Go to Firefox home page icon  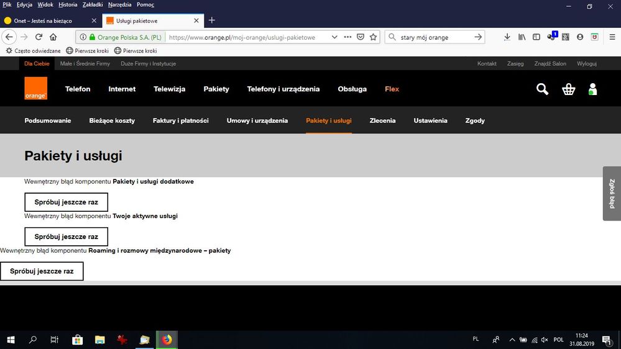click(x=53, y=37)
